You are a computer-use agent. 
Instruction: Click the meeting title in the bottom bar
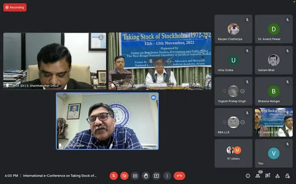pyautogui.click(x=60, y=176)
